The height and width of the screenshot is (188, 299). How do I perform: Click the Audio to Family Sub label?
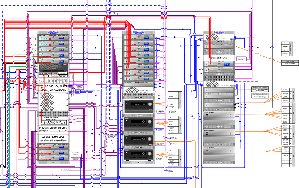(x=174, y=138)
